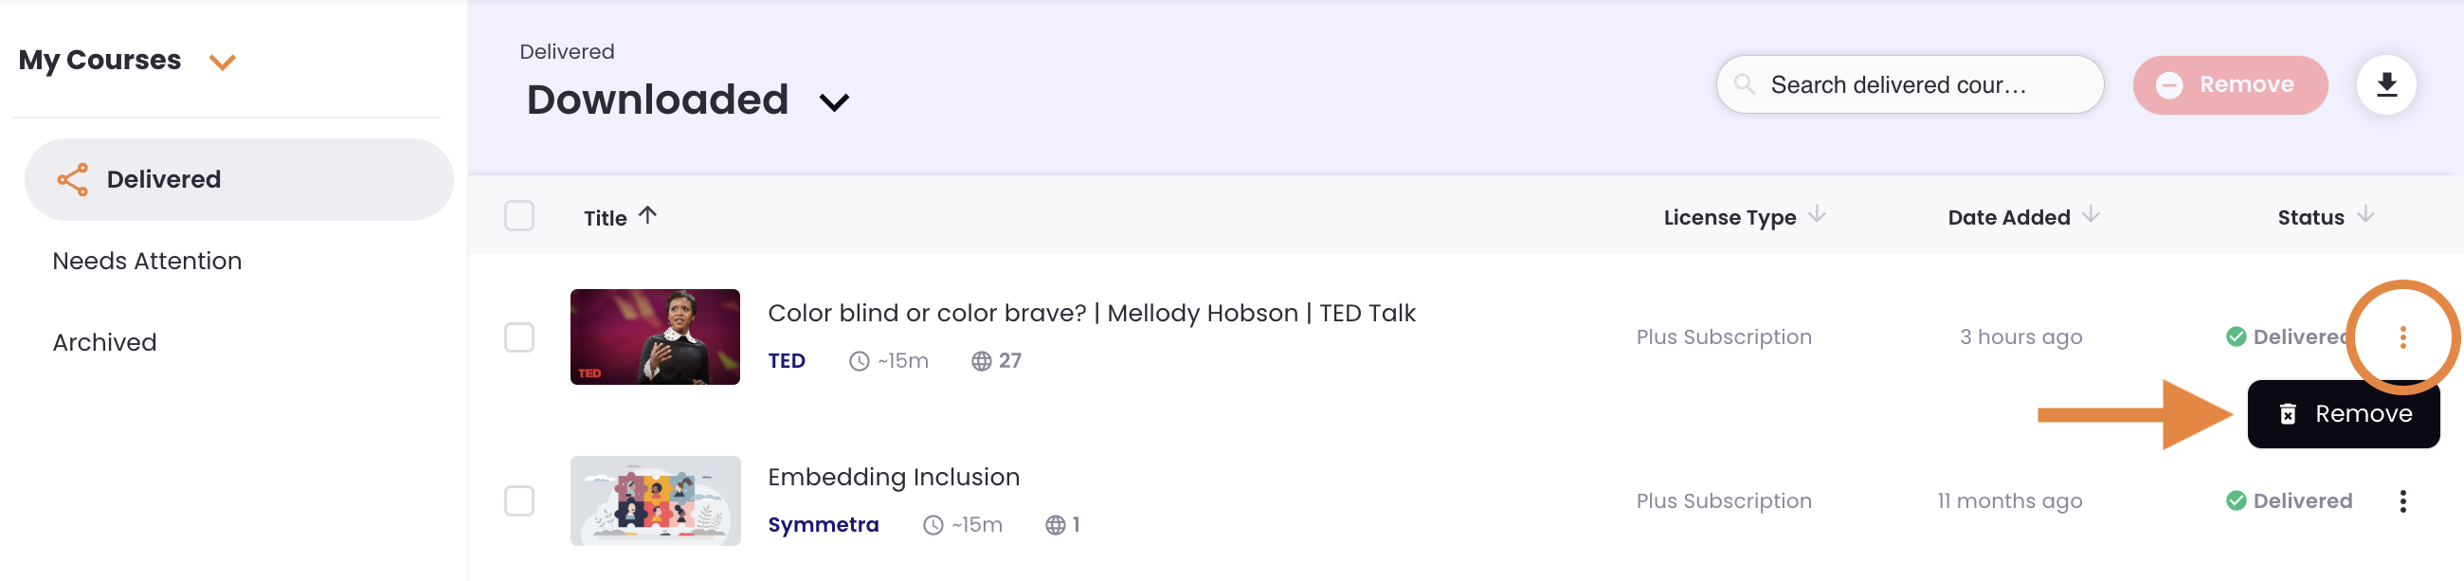
Task: Open the Symmetra provider link
Action: coord(823,525)
